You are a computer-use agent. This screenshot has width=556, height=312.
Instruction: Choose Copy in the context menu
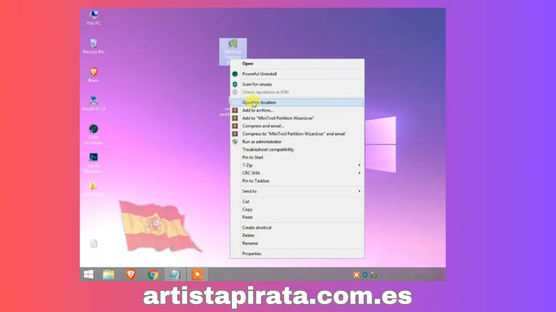coord(297,209)
